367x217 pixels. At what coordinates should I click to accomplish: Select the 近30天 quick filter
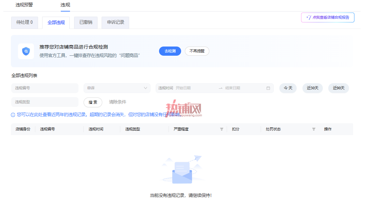pyautogui.click(x=313, y=88)
